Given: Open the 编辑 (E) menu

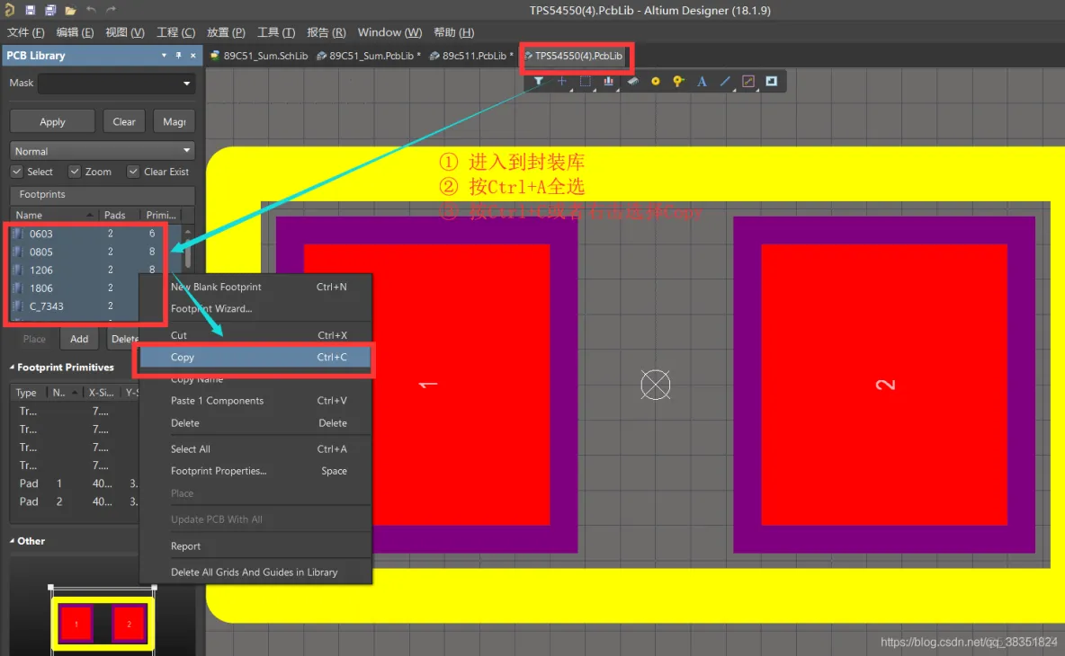Looking at the screenshot, I should (75, 32).
